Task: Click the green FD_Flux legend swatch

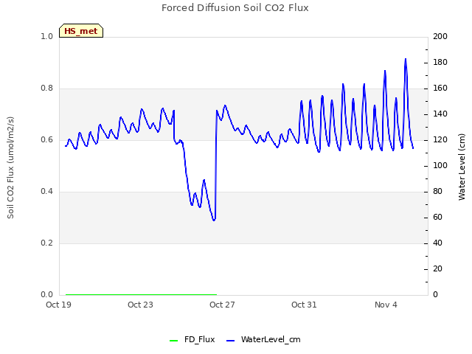Action: (174, 341)
